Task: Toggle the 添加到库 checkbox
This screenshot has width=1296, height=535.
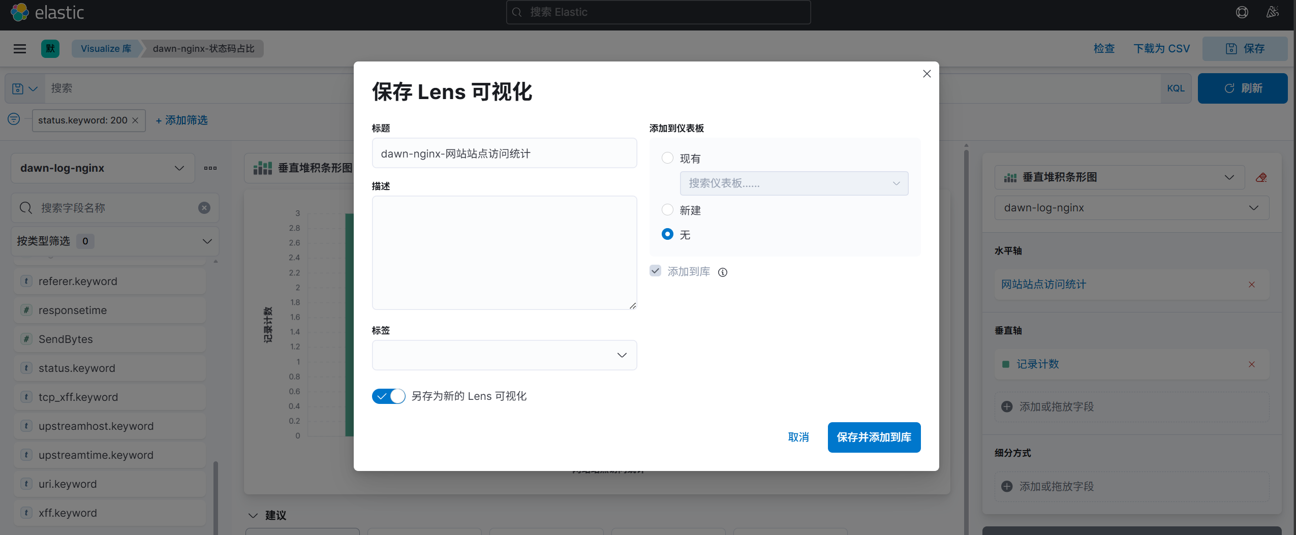Action: tap(656, 271)
